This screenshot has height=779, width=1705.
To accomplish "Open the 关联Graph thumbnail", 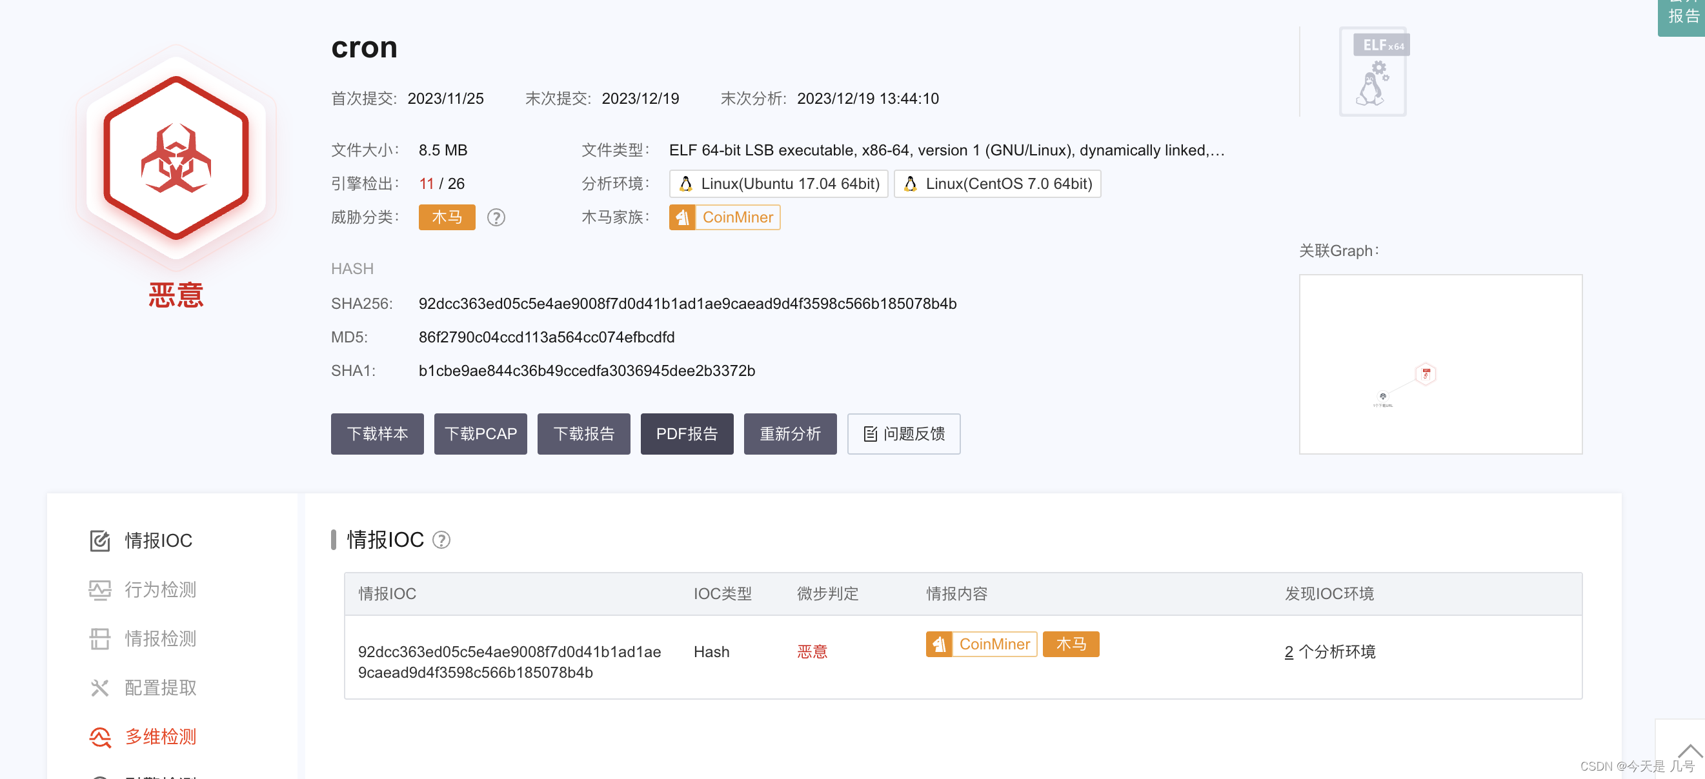I will (x=1441, y=364).
